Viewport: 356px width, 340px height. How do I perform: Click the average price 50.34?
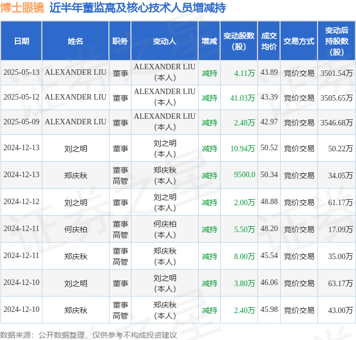click(x=269, y=174)
